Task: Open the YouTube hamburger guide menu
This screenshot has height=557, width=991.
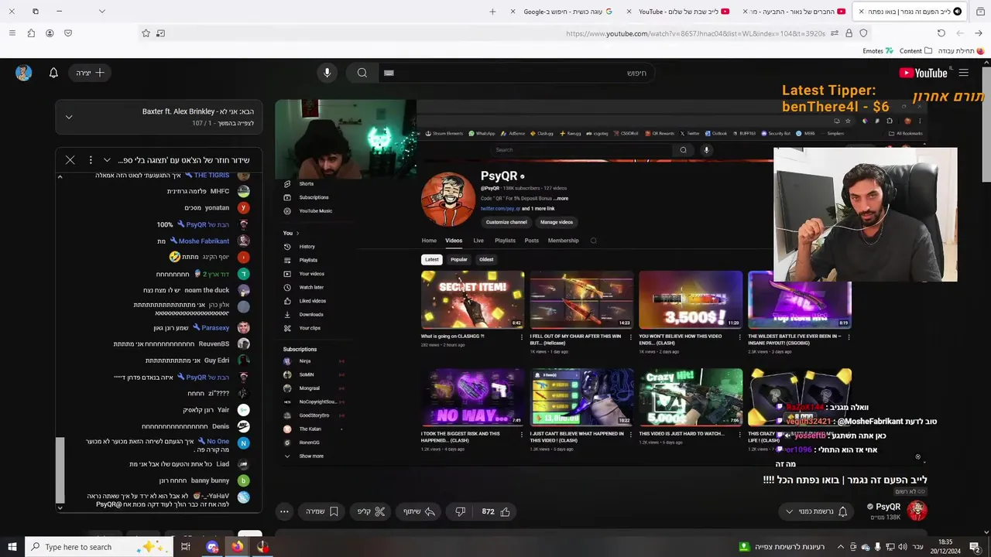Action: (963, 73)
